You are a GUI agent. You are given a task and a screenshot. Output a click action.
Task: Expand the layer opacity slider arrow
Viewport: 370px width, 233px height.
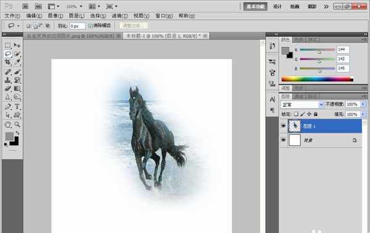pyautogui.click(x=363, y=104)
